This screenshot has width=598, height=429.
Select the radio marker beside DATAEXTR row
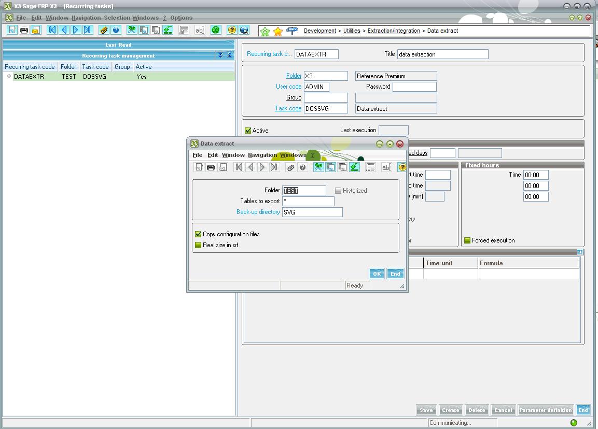(x=9, y=76)
